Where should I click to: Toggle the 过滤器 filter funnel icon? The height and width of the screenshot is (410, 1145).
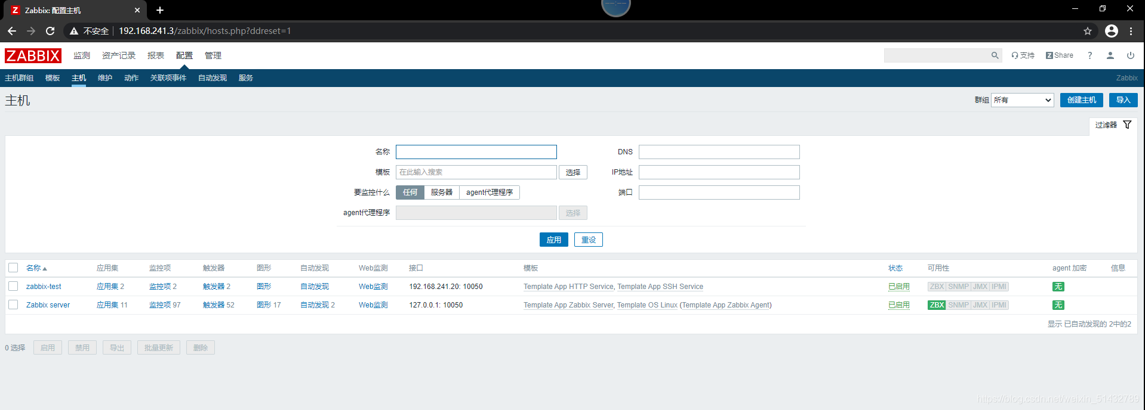point(1127,125)
